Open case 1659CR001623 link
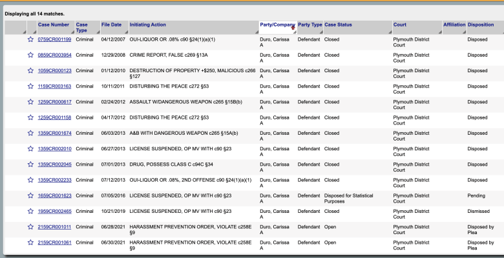This screenshot has height=258, width=504. coord(55,195)
